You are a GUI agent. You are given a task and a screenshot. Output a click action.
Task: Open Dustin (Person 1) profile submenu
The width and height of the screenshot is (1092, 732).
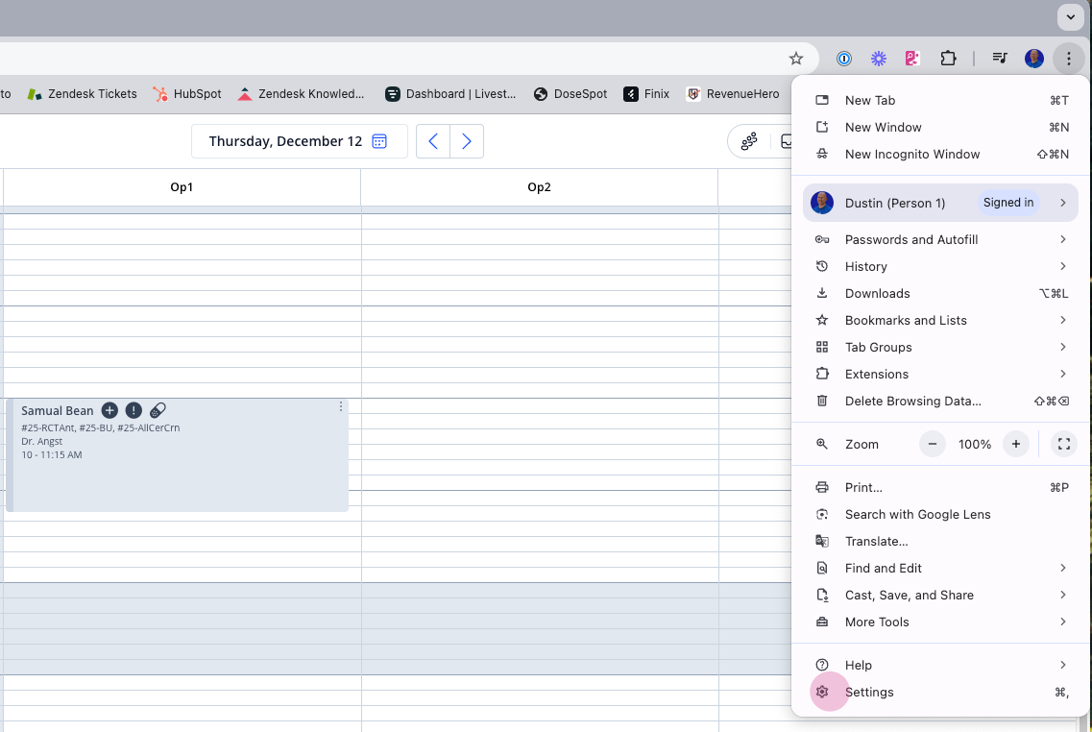pos(940,203)
